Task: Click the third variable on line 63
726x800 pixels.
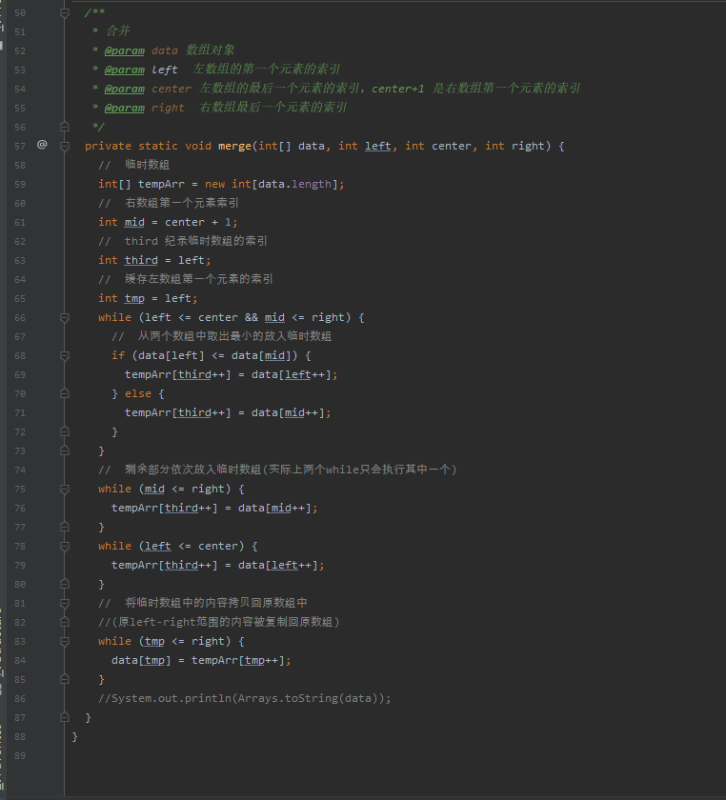Action: click(x=141, y=260)
